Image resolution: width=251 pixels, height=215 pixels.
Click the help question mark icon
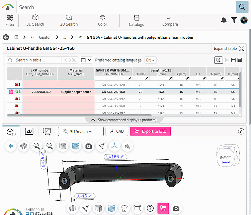coord(150,208)
